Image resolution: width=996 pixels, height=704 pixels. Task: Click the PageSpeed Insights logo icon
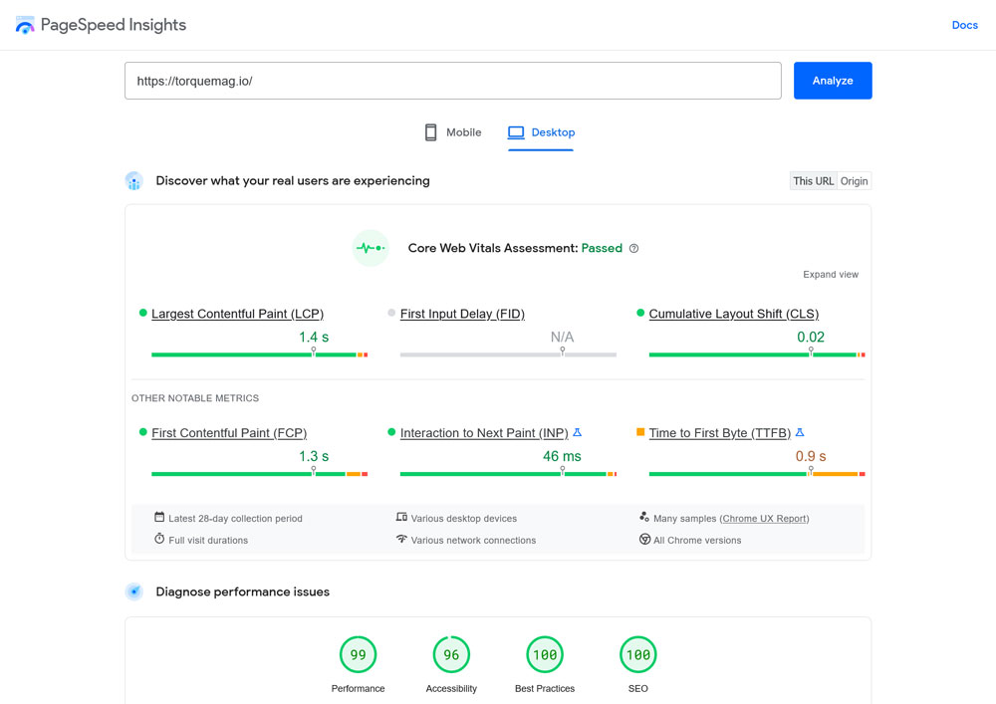coord(25,25)
